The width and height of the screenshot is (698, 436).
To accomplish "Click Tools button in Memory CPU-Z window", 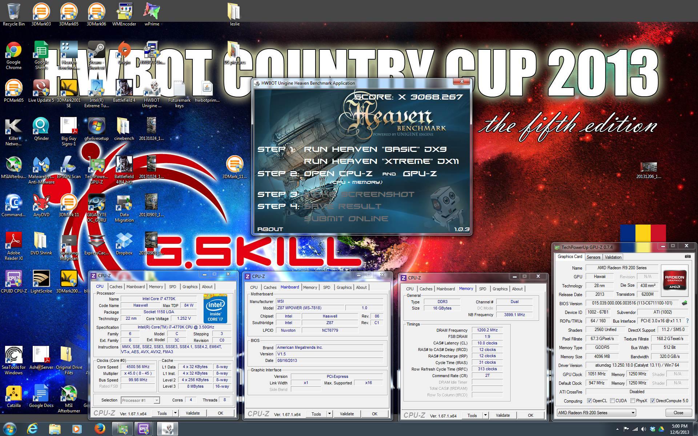I will click(x=472, y=415).
